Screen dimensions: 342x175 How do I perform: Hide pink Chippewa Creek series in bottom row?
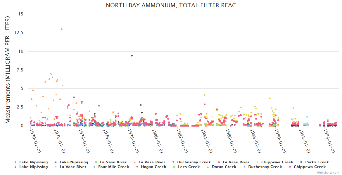pos(310,167)
